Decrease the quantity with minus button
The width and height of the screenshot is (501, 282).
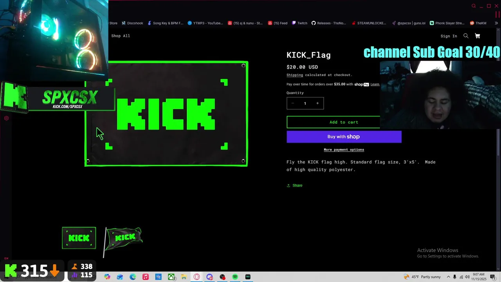coord(292,103)
